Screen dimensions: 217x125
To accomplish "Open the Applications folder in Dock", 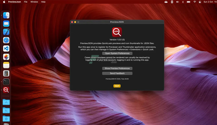I will point(6,102).
